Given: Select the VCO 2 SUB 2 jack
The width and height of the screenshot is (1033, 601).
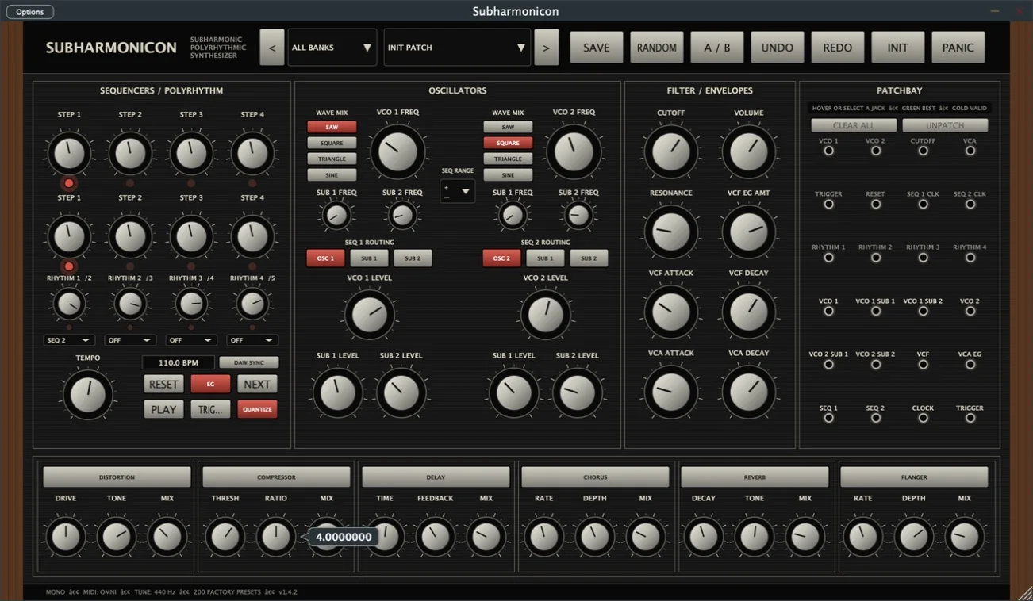Looking at the screenshot, I should [875, 364].
